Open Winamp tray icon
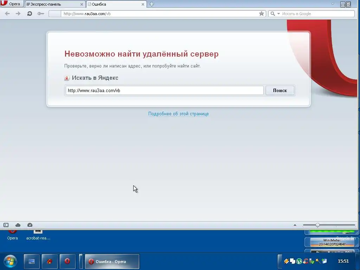Viewport: 360px width, 270px height. 286,261
